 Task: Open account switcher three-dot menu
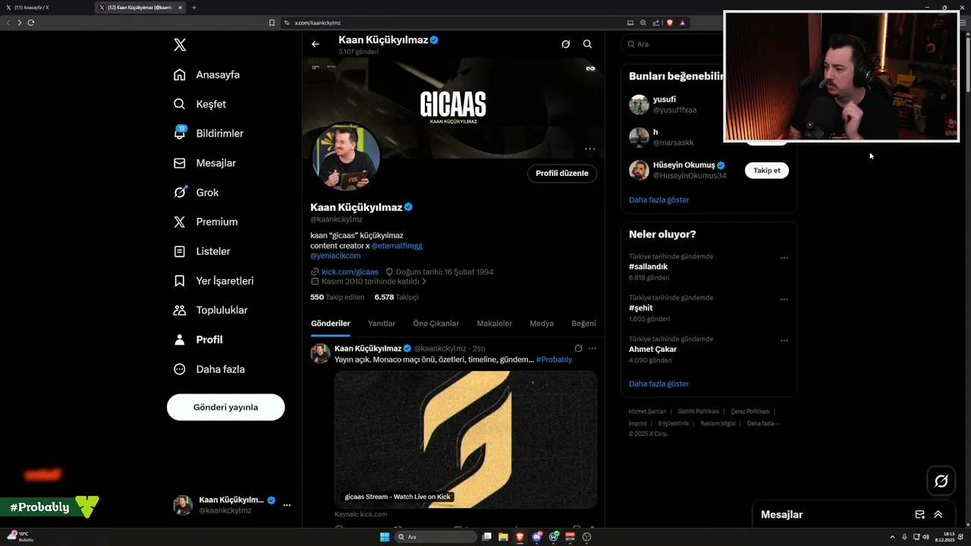(287, 505)
